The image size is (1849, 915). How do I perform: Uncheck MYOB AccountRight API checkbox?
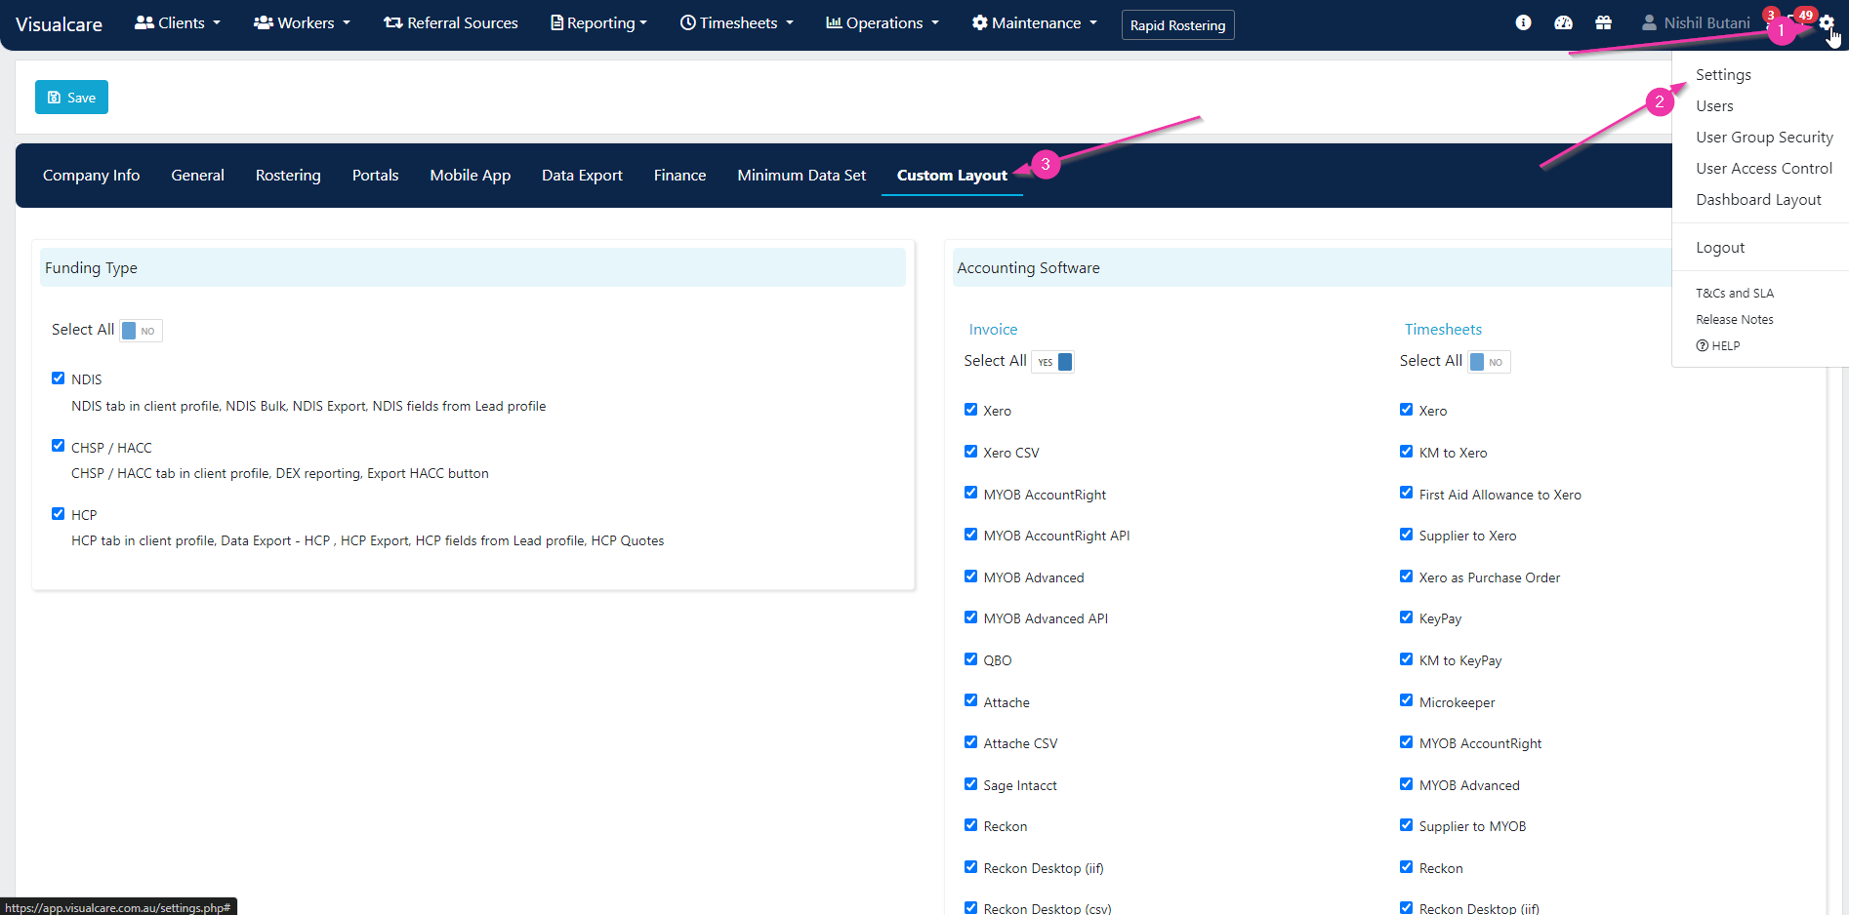point(970,535)
